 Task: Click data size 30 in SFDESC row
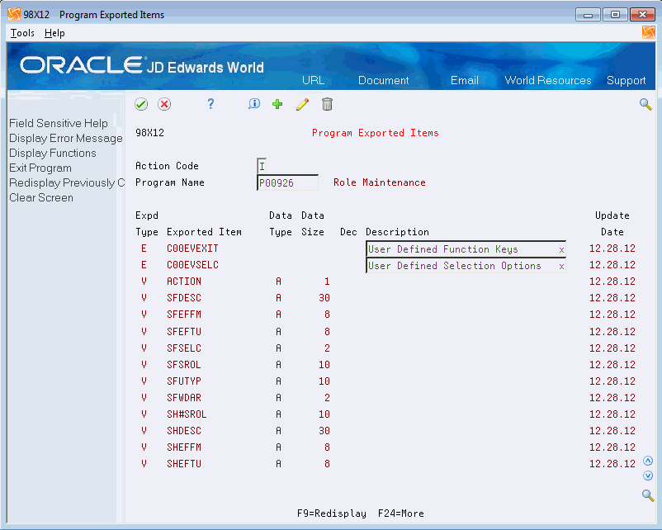pos(324,298)
